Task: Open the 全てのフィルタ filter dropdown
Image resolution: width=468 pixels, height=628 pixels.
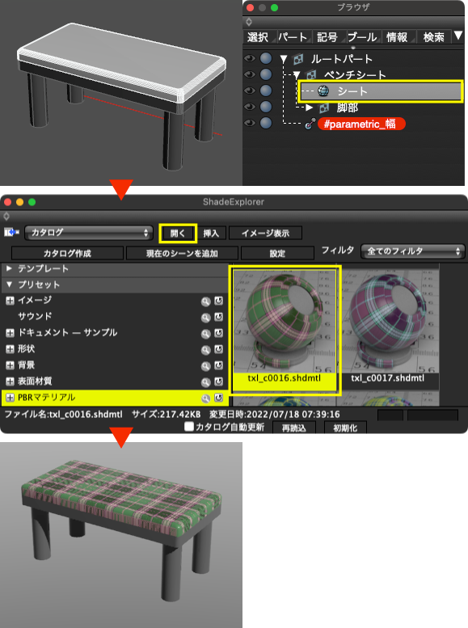Action: (413, 251)
